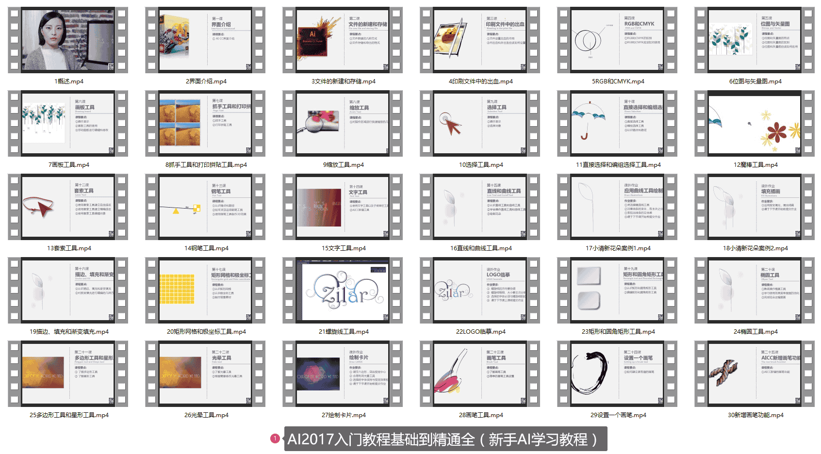Click the file name 21螺旋线工具.mp4

[344, 332]
